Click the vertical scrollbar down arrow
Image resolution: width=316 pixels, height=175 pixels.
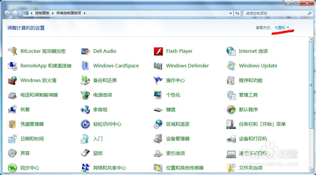point(311,170)
